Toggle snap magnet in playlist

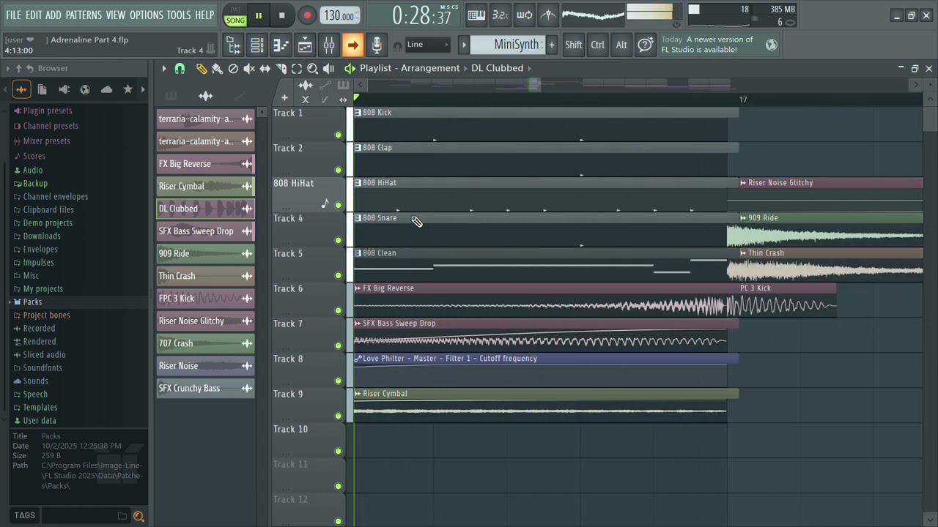tap(180, 68)
